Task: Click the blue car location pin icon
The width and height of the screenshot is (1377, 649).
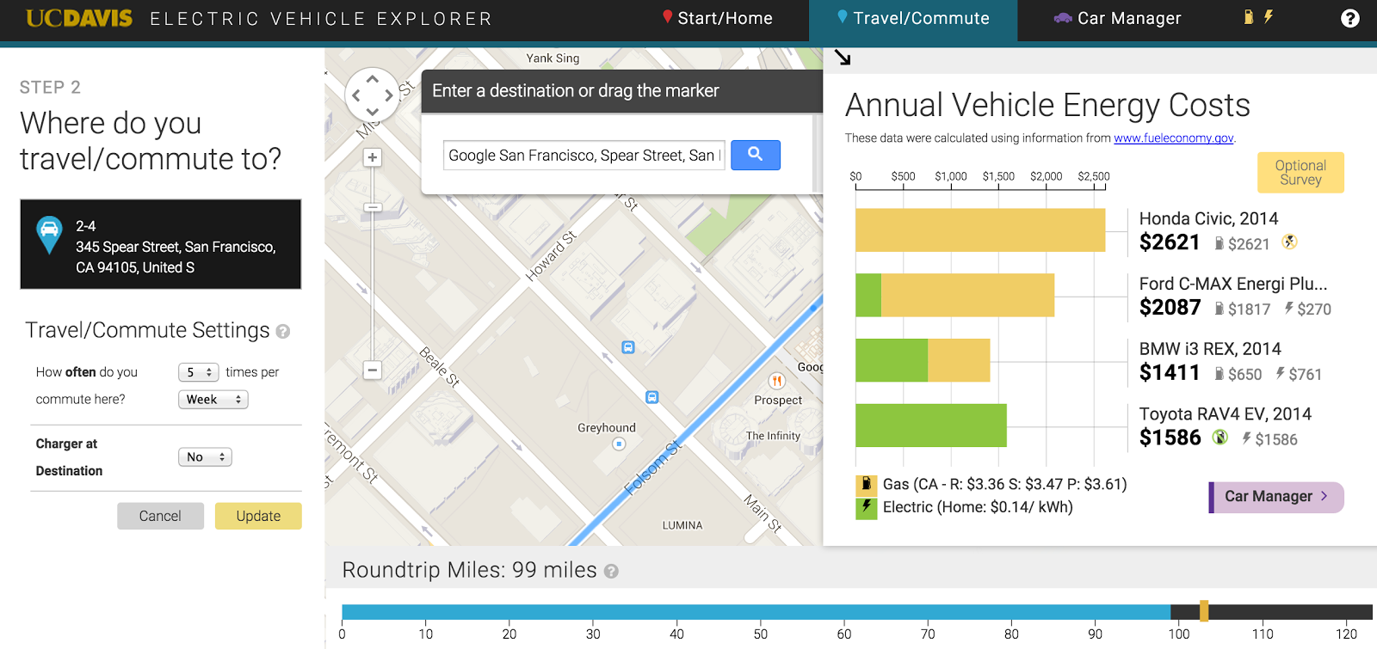Action: 49,235
